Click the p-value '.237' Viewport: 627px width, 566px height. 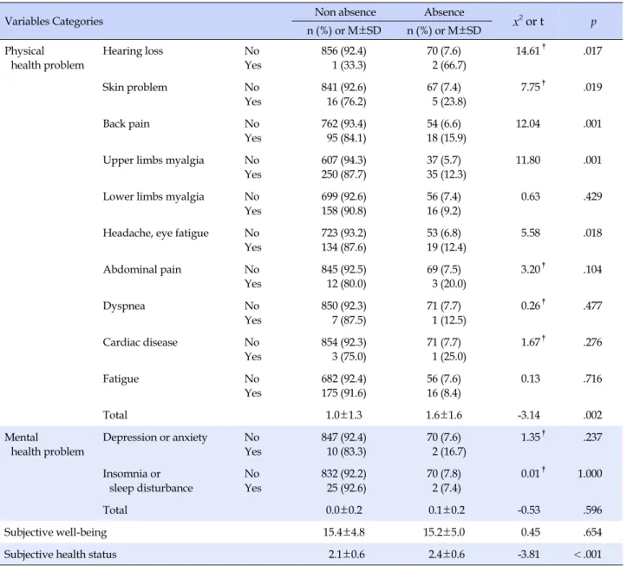click(x=592, y=438)
